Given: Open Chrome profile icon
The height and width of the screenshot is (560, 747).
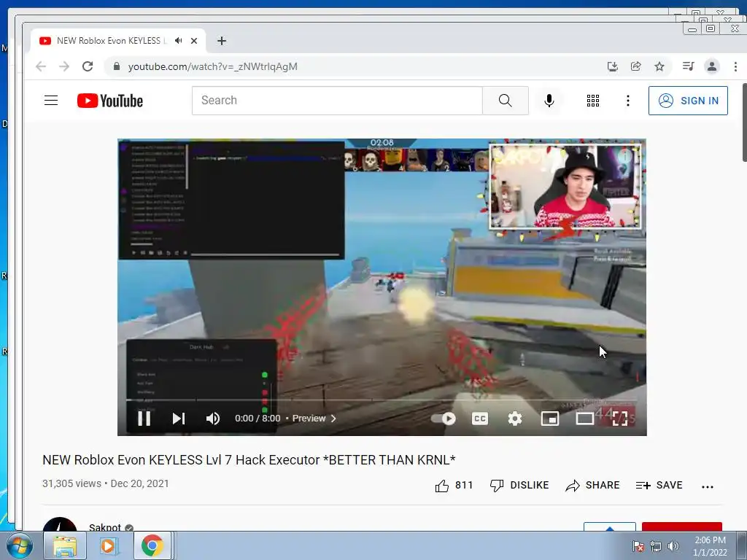Looking at the screenshot, I should pos(712,66).
